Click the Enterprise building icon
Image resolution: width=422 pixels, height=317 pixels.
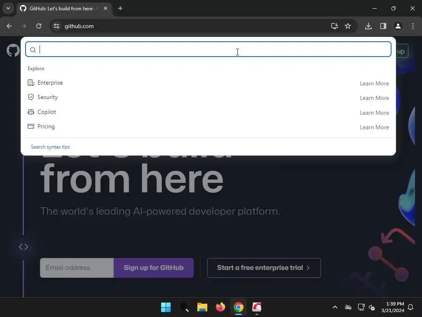(x=31, y=83)
